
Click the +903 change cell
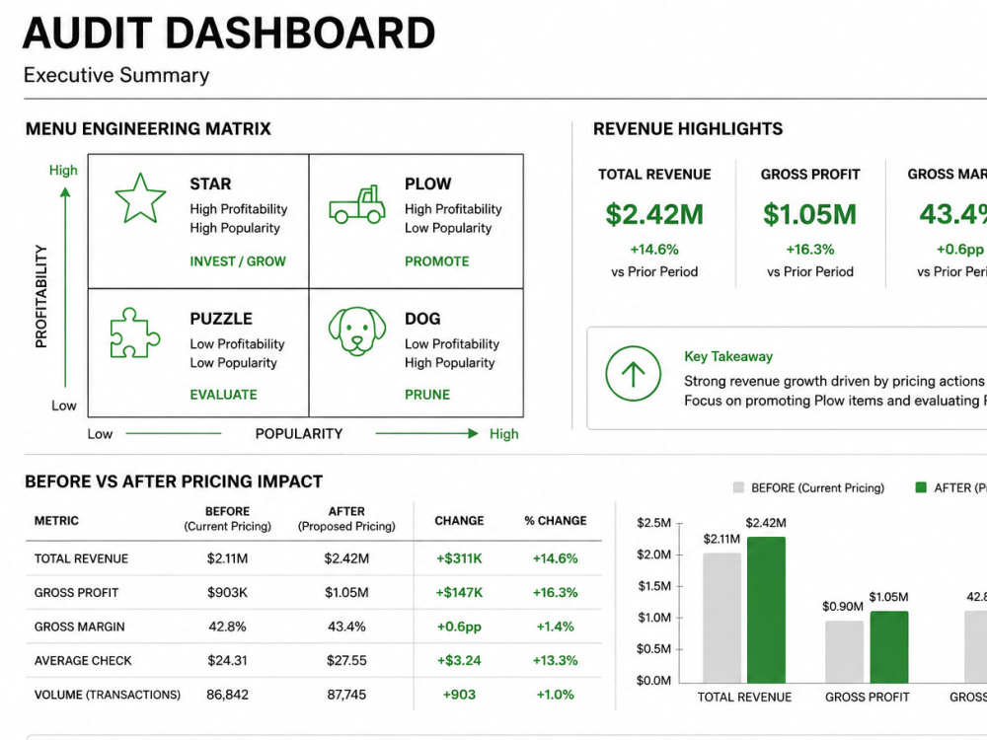[459, 695]
